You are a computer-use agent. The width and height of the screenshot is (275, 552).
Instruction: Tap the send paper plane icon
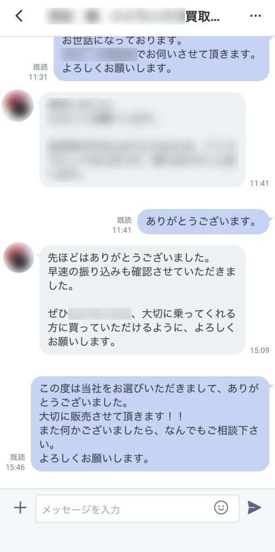click(254, 508)
